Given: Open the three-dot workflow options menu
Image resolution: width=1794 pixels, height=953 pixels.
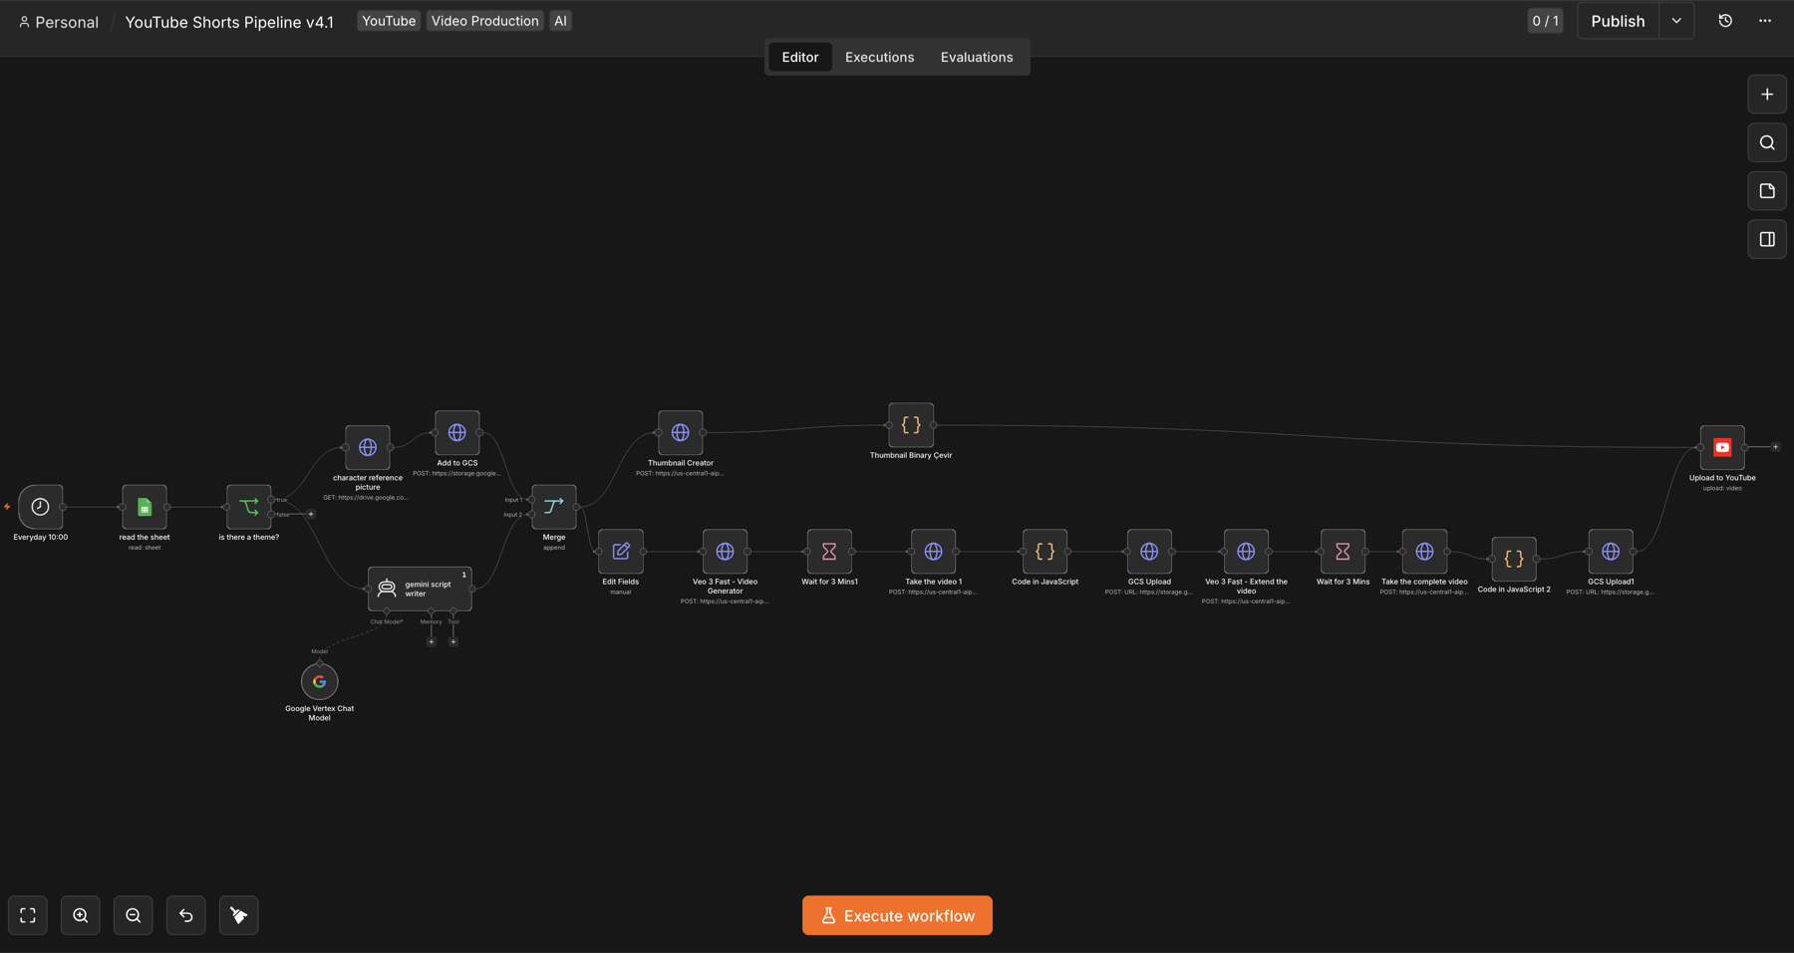Looking at the screenshot, I should pyautogui.click(x=1765, y=21).
